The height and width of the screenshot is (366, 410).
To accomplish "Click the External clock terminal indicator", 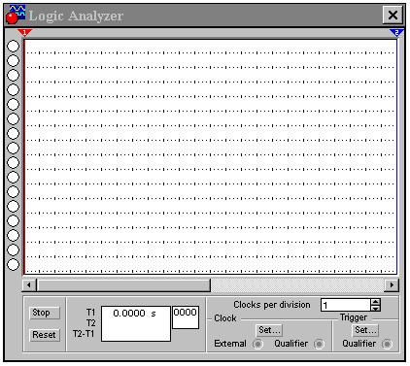I will tap(257, 344).
